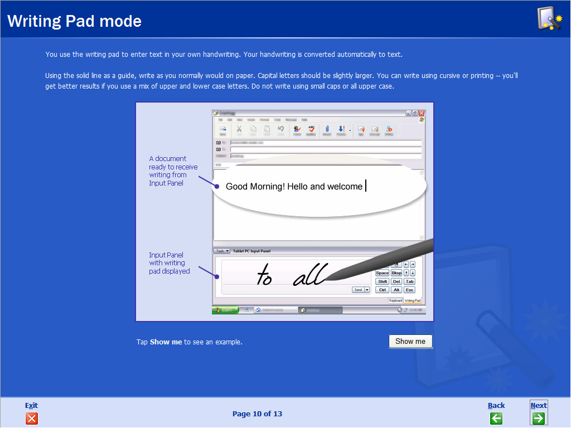Image resolution: width=571 pixels, height=428 pixels.
Task: Click the green Next arrow icon
Action: [539, 419]
